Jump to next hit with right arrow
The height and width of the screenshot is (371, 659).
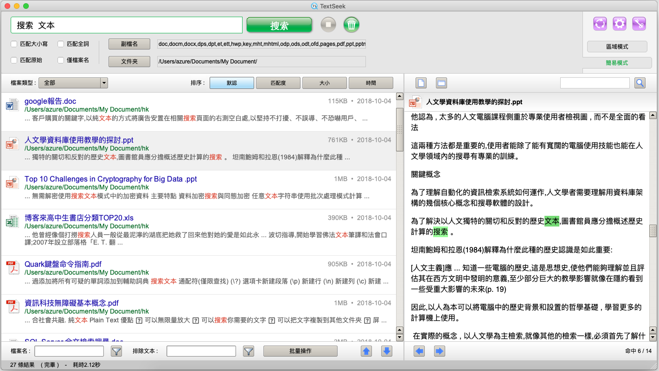439,351
